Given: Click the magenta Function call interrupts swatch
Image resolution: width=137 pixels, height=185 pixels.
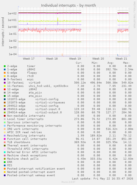Looking at the screenshot, I should coord(5,139).
